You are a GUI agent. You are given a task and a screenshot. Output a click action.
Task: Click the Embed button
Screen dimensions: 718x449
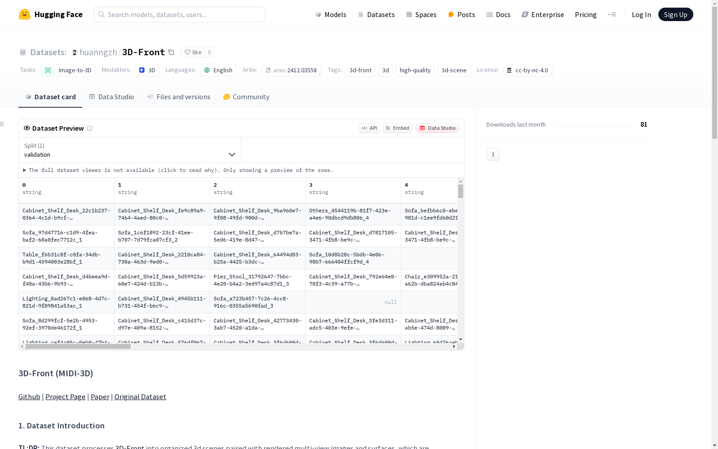click(397, 128)
